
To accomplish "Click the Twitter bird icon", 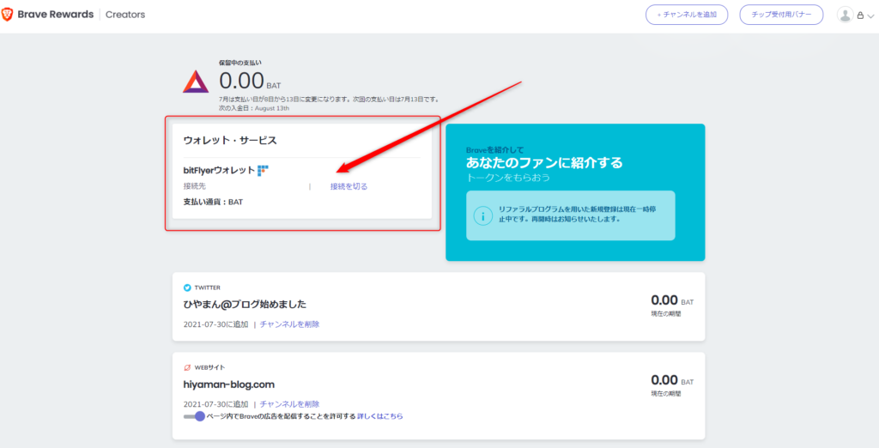I will [187, 288].
